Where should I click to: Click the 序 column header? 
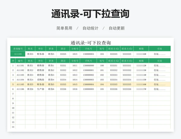tap(13, 61)
